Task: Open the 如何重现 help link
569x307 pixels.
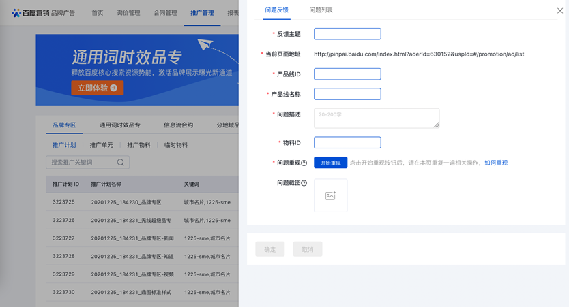Action: (496, 163)
